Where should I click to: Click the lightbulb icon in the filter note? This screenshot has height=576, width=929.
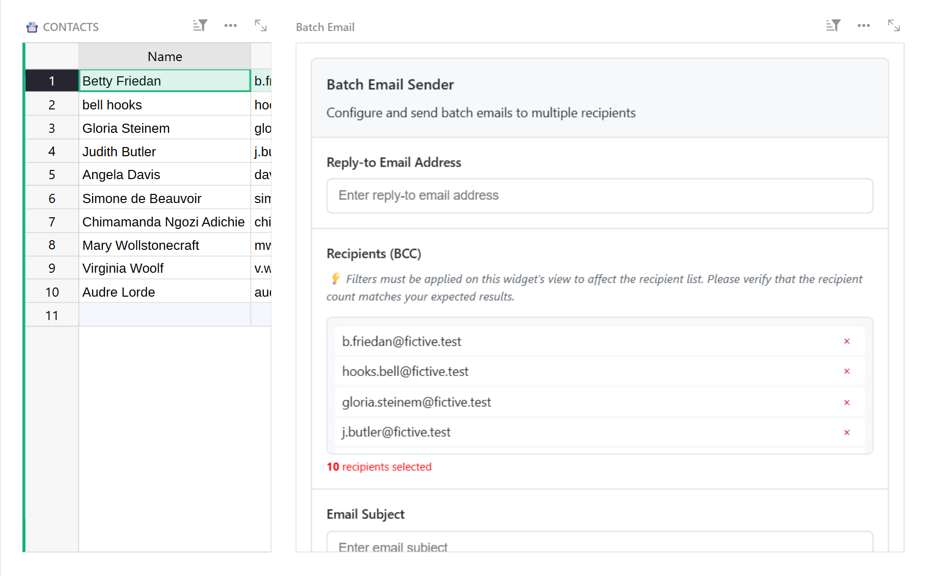335,278
